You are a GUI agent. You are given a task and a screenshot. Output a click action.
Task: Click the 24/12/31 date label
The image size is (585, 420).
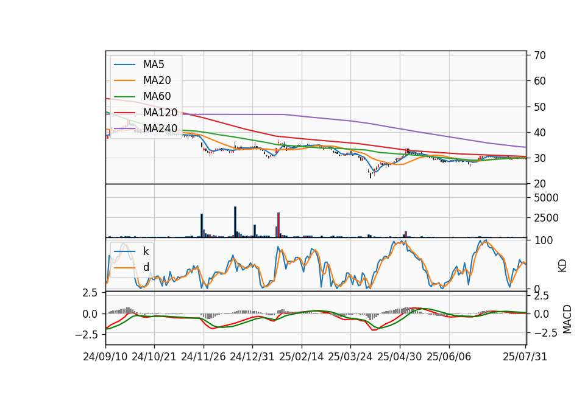pyautogui.click(x=252, y=357)
